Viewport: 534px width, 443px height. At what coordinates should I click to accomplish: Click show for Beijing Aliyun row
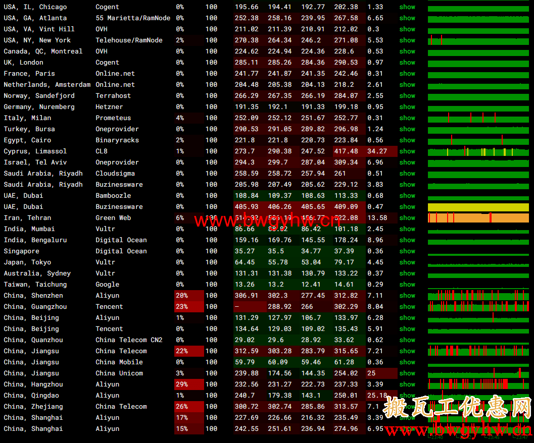tap(407, 318)
